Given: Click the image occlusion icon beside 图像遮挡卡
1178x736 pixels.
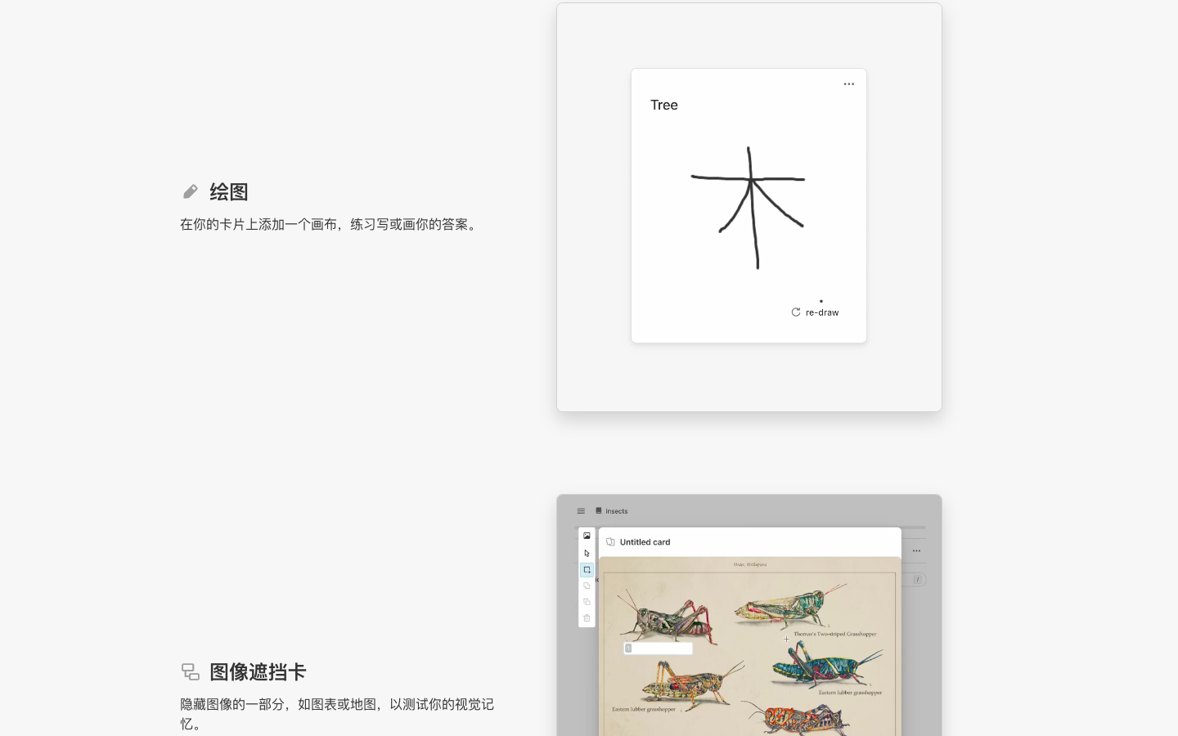Looking at the screenshot, I should click(190, 672).
